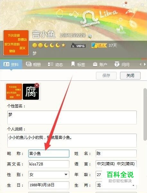Click the 梦 signature text in the header
This screenshot has height=193, width=147.
coord(34,53)
